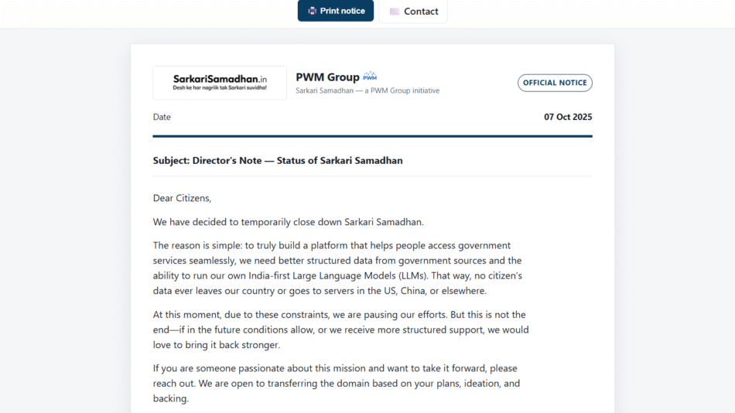Click the small PWM logo icon

[x=370, y=77]
